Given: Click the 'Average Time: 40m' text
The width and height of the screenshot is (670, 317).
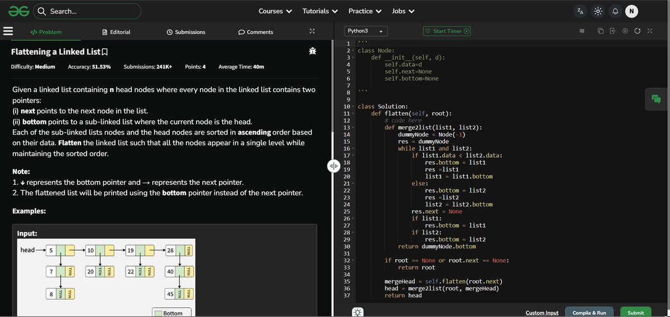Looking at the screenshot, I should 241,67.
